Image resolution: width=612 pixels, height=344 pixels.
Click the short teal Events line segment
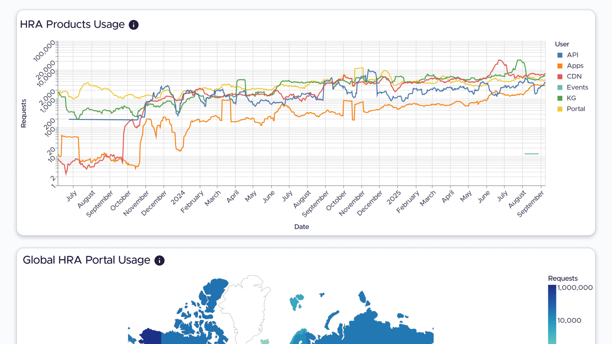click(x=532, y=154)
